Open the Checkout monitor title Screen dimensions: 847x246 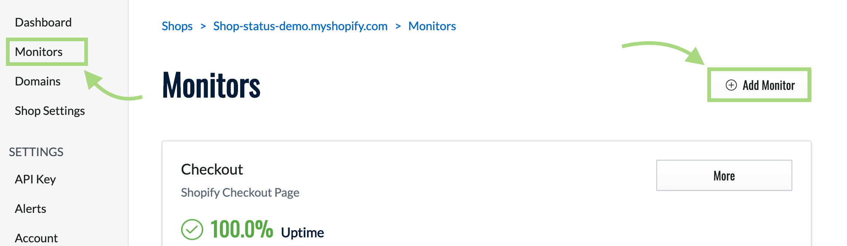click(212, 169)
